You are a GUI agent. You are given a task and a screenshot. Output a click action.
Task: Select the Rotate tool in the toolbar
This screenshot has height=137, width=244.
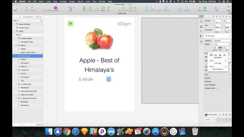point(103,8)
